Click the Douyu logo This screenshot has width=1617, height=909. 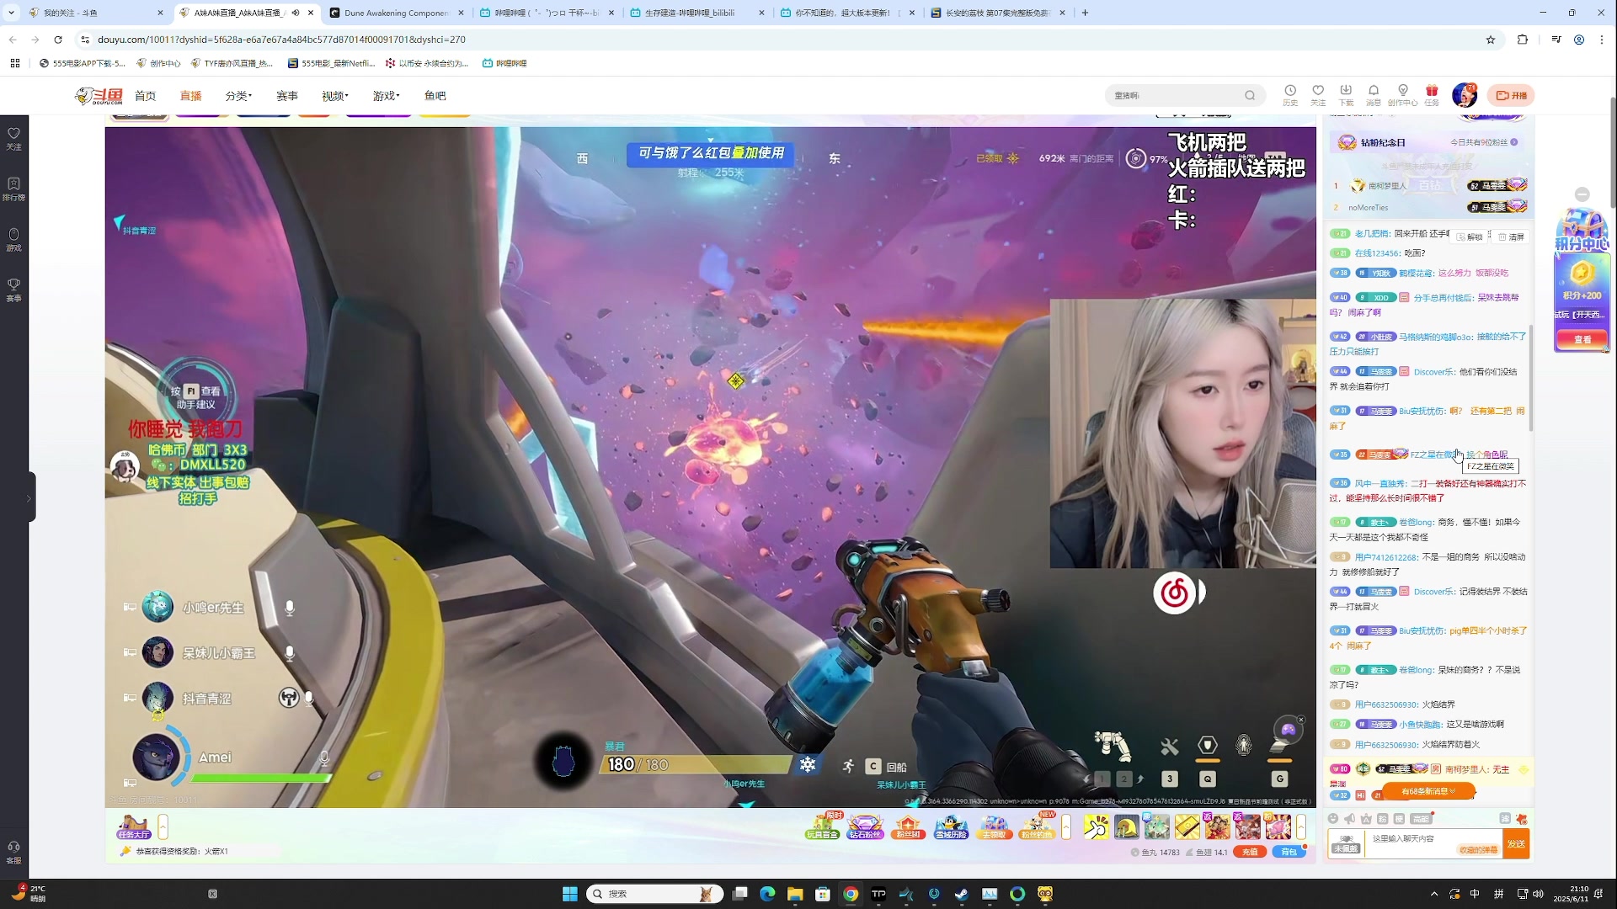tap(99, 96)
